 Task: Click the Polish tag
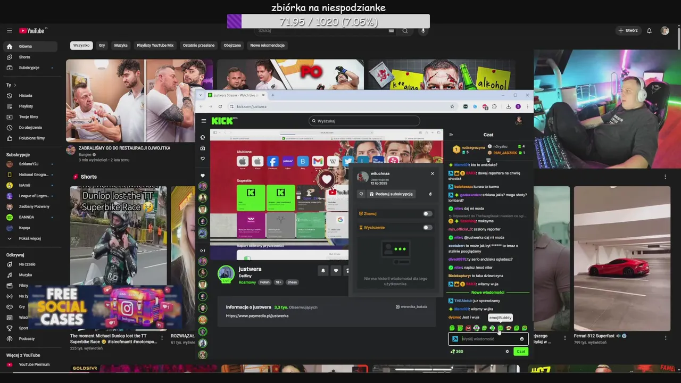[265, 282]
